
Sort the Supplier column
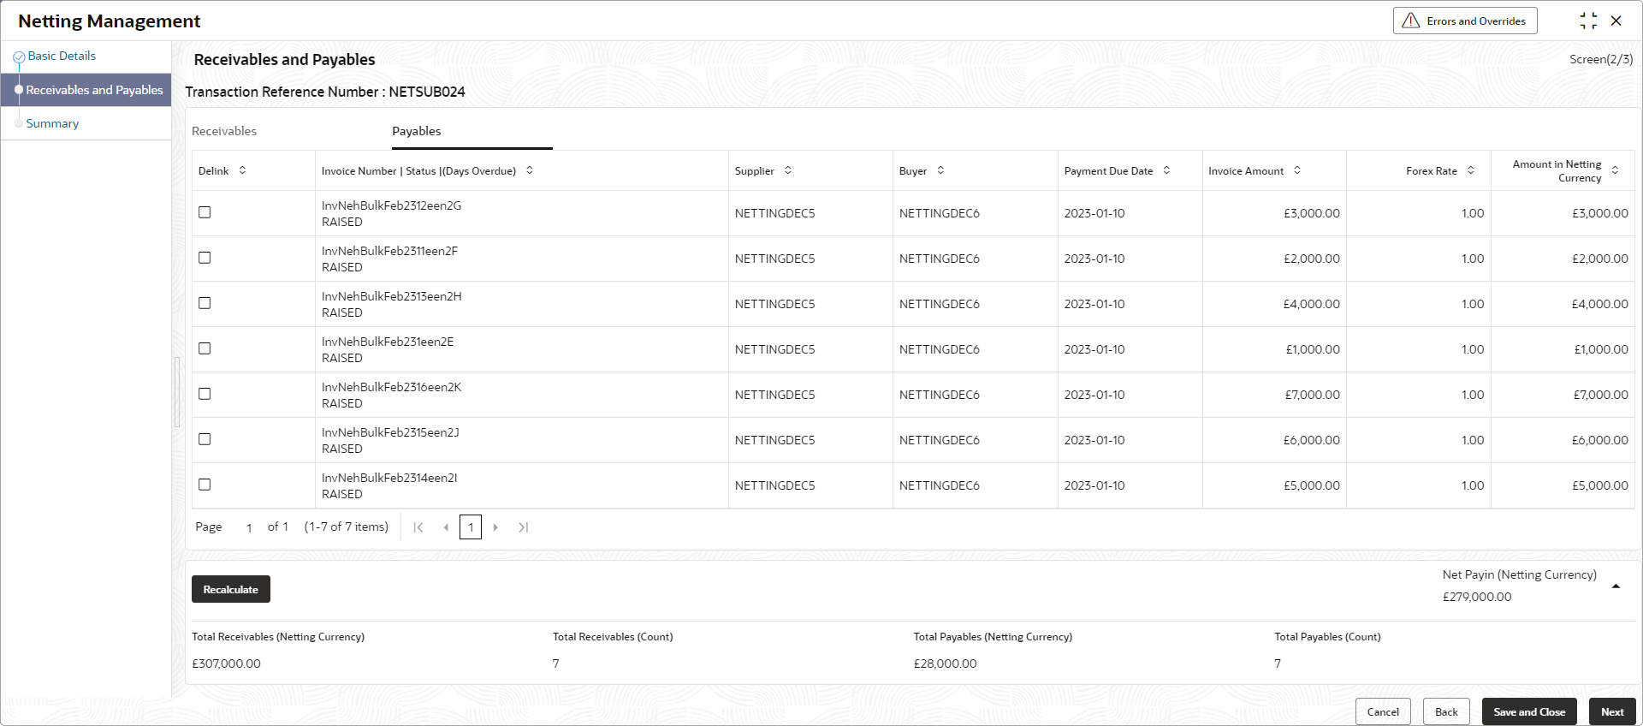[788, 170]
